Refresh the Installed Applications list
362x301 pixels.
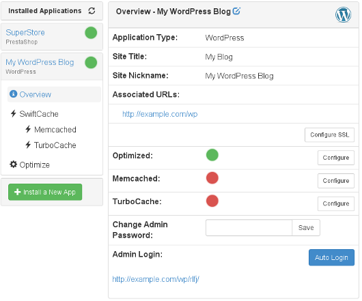pyautogui.click(x=92, y=11)
